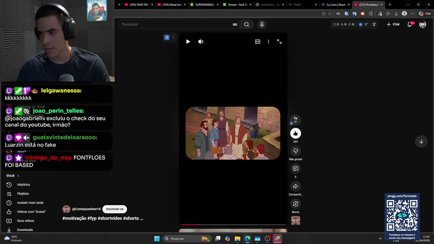This screenshot has height=244, width=434.
Task: Open OBS Studio from taskbar
Action: (x=268, y=239)
